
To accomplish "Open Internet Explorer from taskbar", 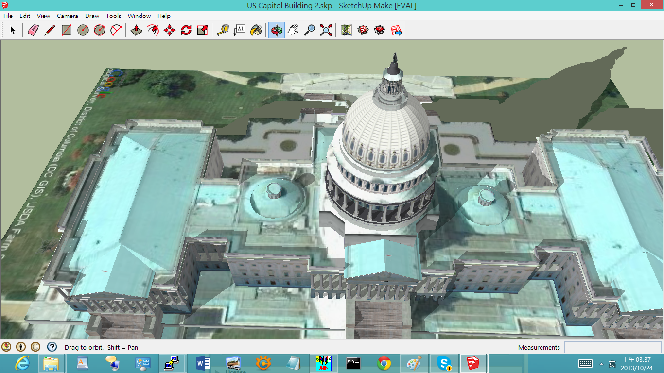I will [22, 363].
